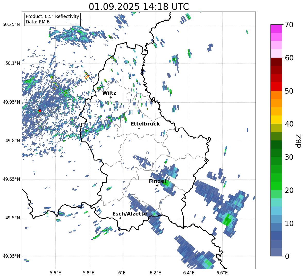
Task: Click the Findel station label
Action: (157, 181)
